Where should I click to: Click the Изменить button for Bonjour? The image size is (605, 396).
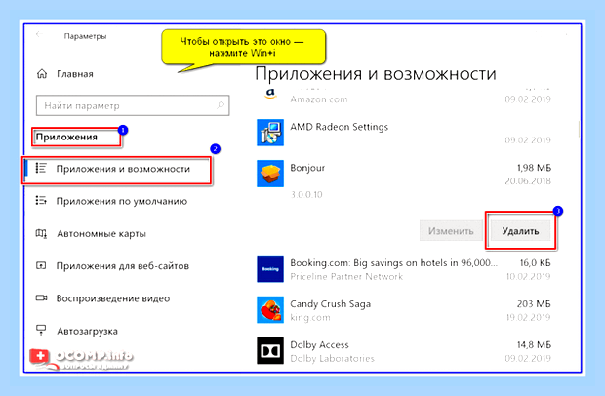(451, 231)
